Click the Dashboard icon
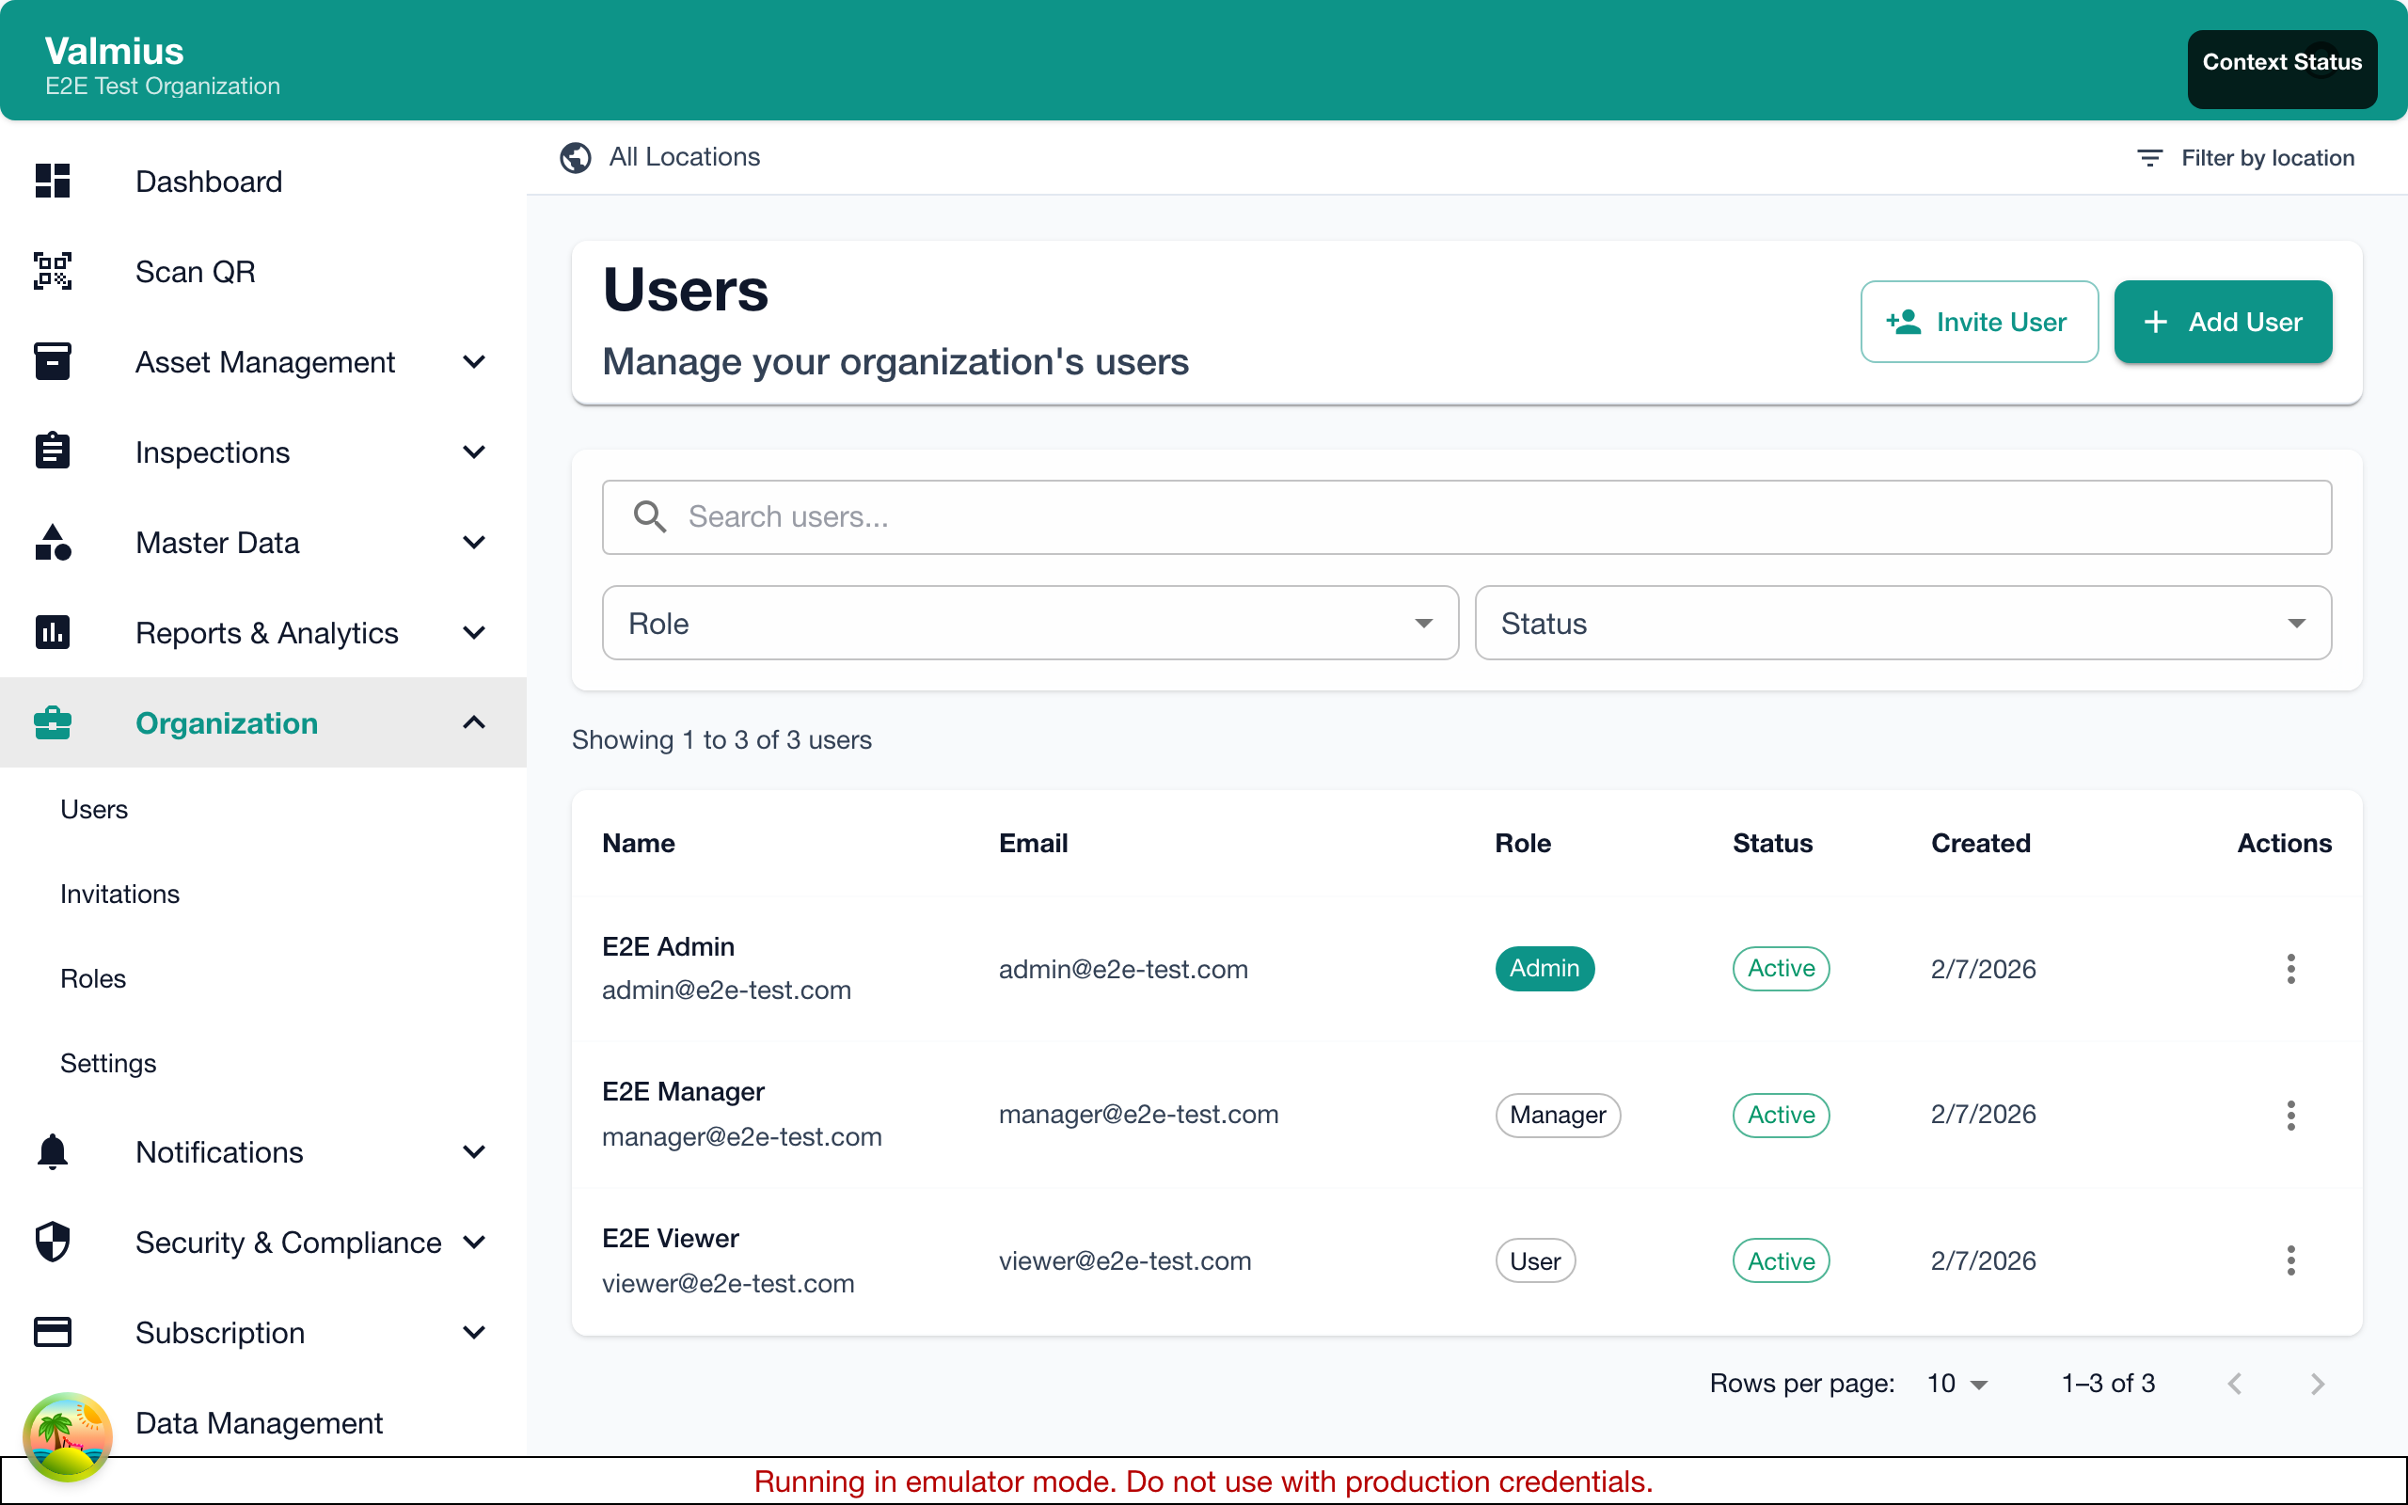 click(x=52, y=182)
